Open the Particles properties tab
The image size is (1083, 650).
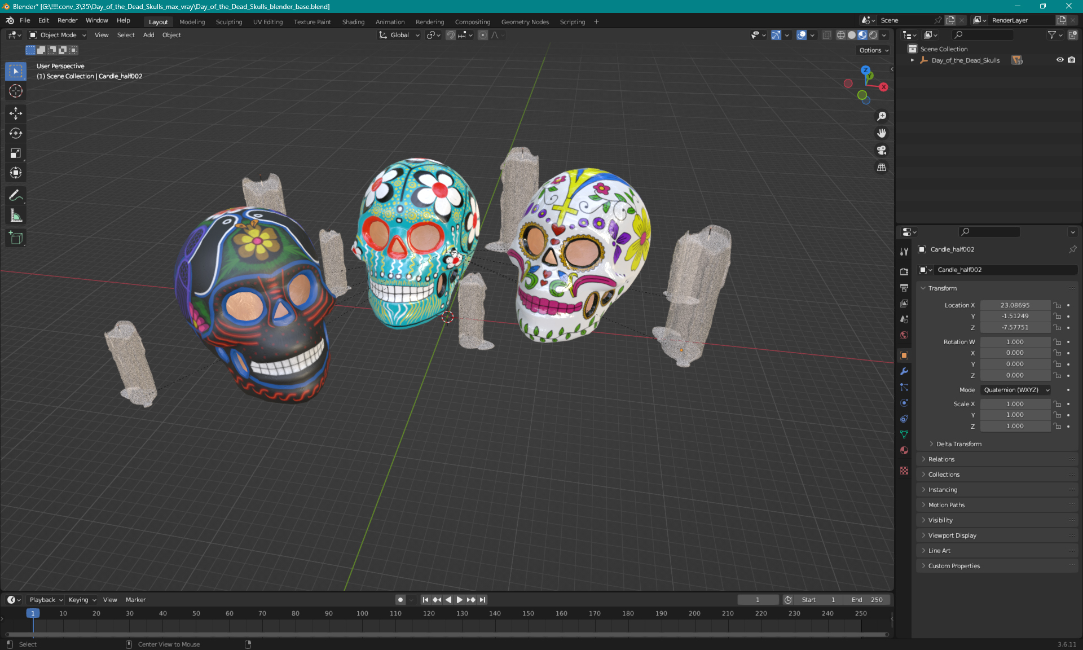click(904, 387)
